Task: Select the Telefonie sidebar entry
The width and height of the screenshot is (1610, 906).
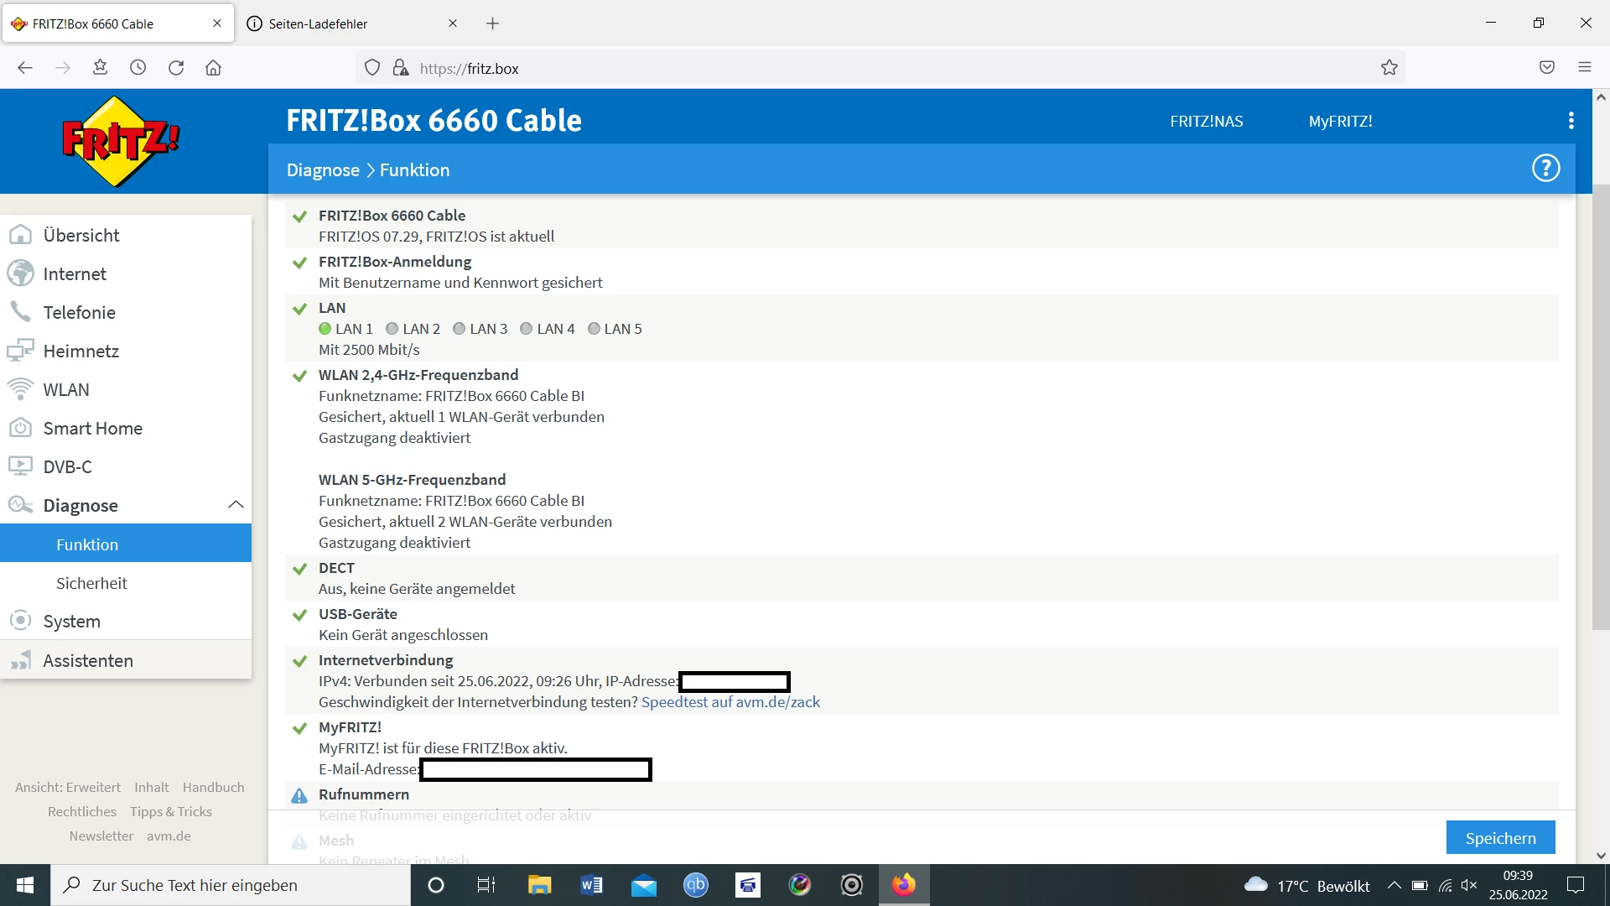Action: 79,312
